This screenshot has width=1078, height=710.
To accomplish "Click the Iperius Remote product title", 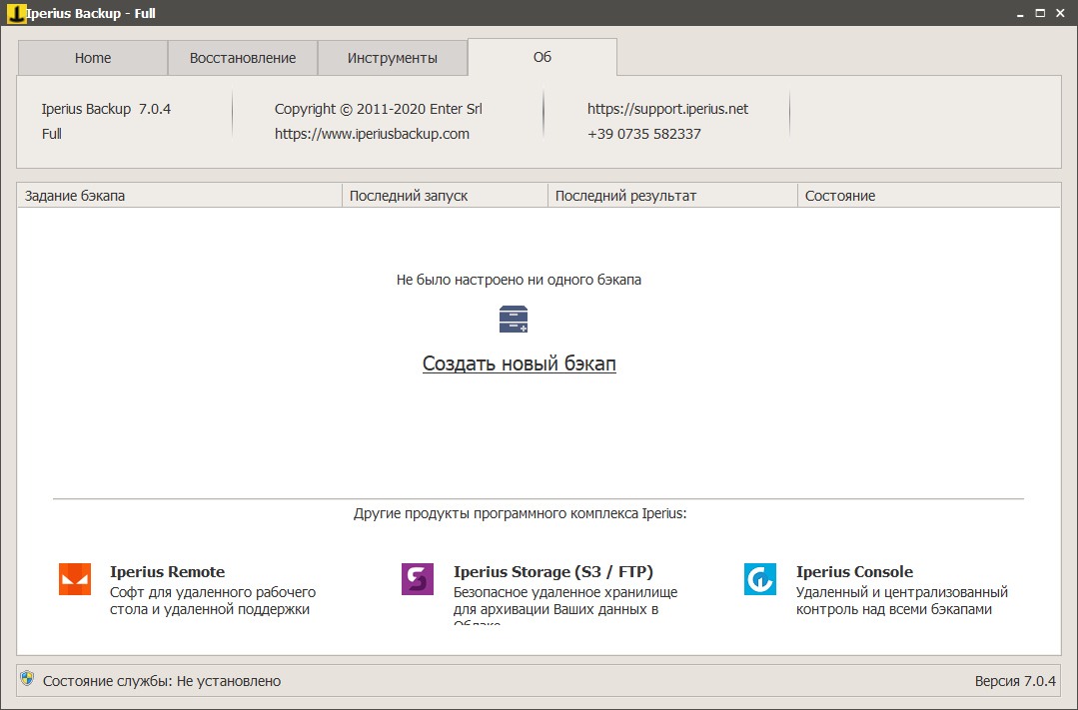I will tap(167, 572).
